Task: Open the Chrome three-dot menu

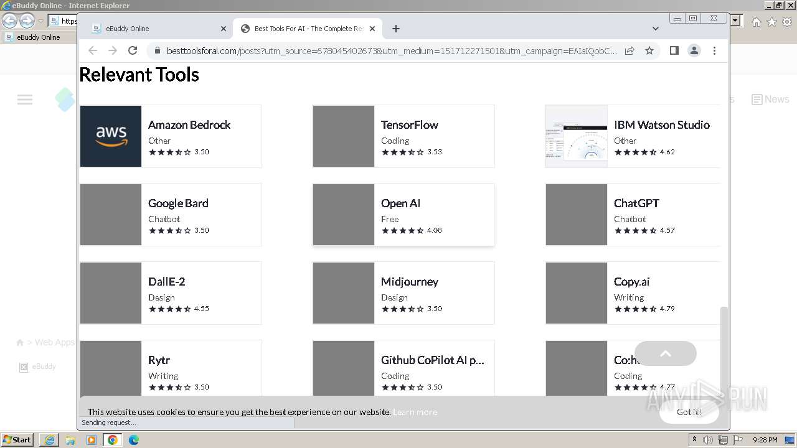Action: (x=714, y=50)
